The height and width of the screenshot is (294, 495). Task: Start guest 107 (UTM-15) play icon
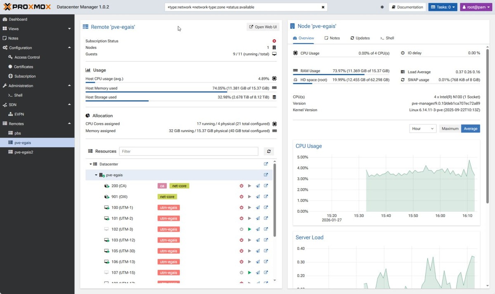tap(250, 273)
